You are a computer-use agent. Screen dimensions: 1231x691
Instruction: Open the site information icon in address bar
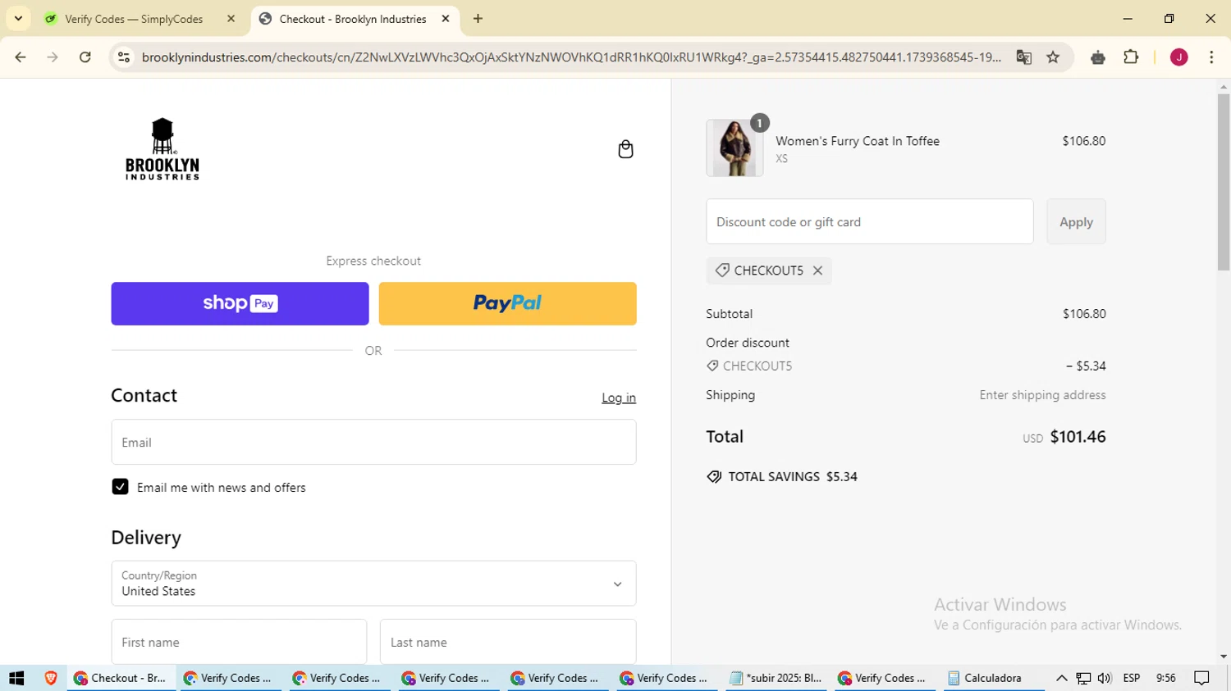(x=124, y=57)
